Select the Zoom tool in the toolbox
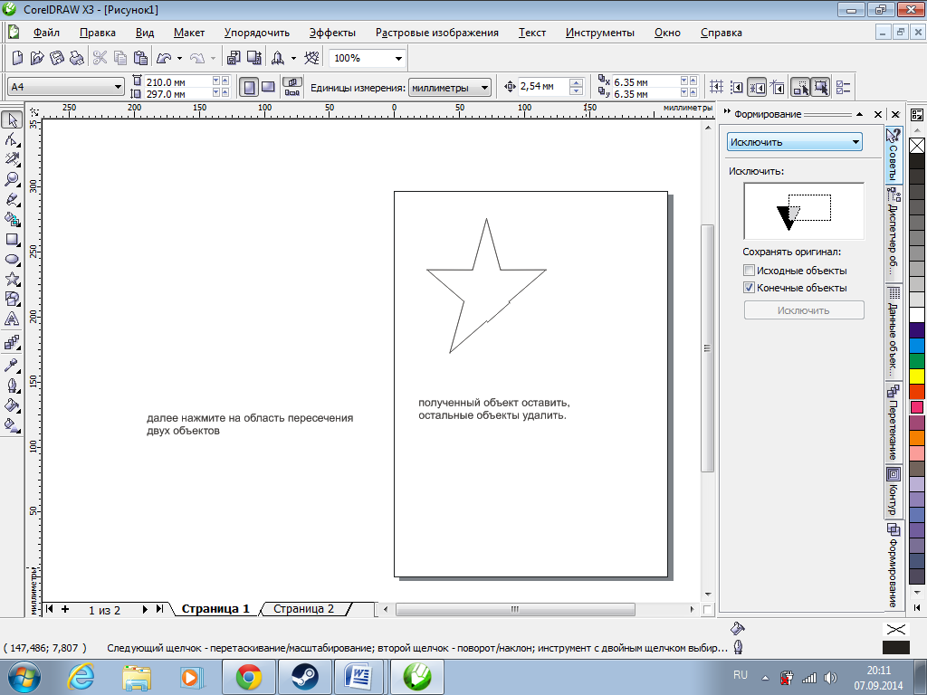The width and height of the screenshot is (927, 695). click(13, 179)
